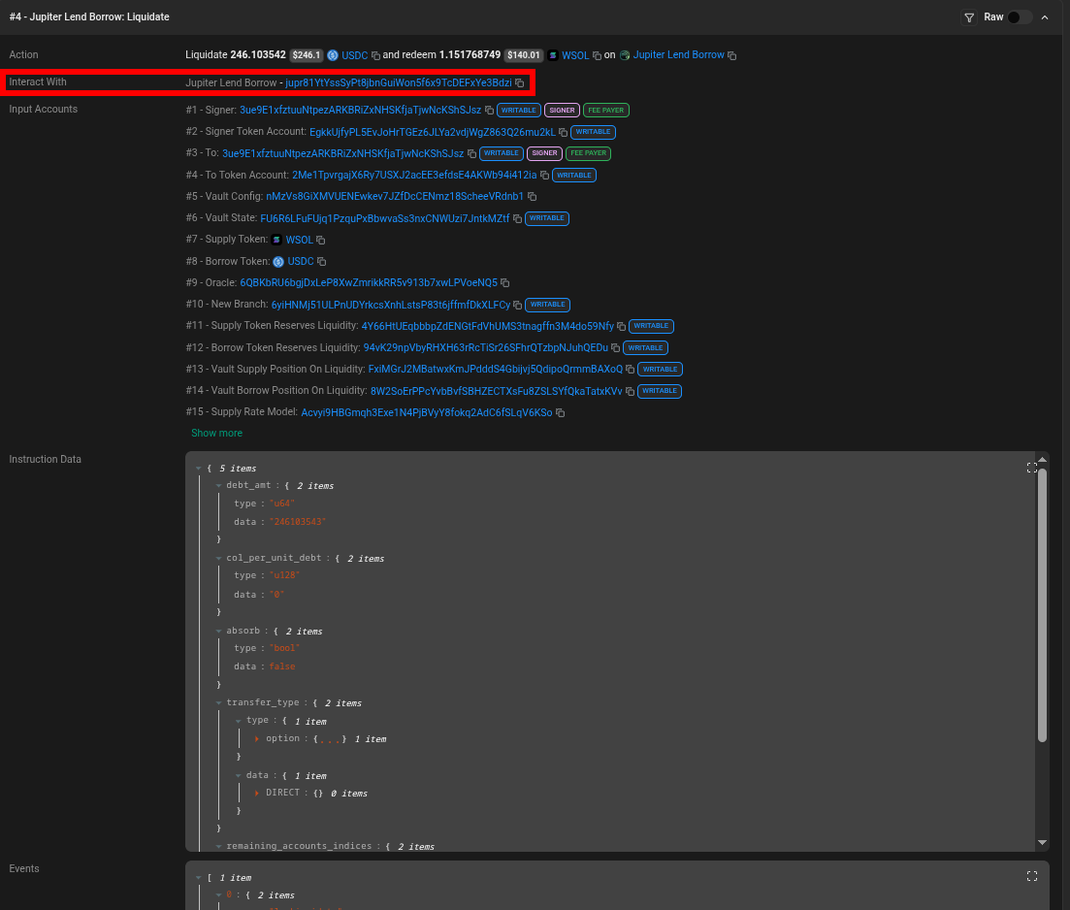This screenshot has height=910, width=1070.
Task: Click Show more under Input Accounts
Action: click(217, 433)
